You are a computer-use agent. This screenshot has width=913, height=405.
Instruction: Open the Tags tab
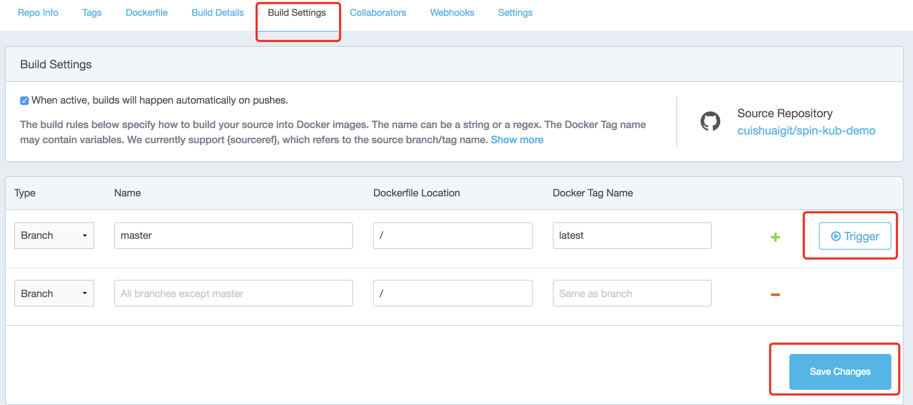(92, 13)
